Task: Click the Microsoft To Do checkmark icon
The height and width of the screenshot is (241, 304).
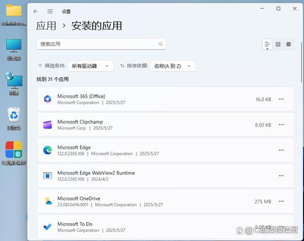Action: pyautogui.click(x=47, y=227)
